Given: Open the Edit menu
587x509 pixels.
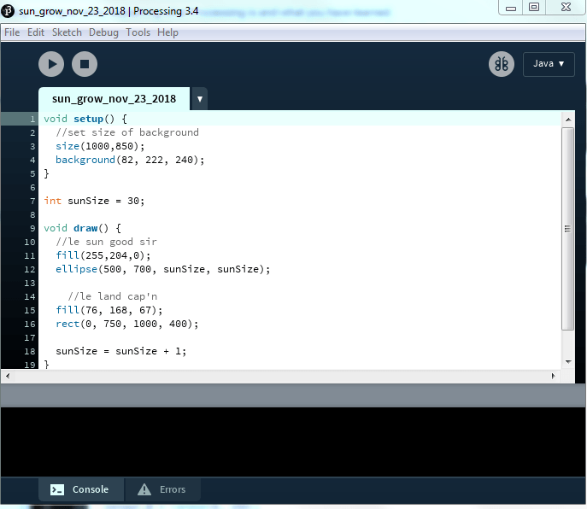Looking at the screenshot, I should pyautogui.click(x=36, y=32).
